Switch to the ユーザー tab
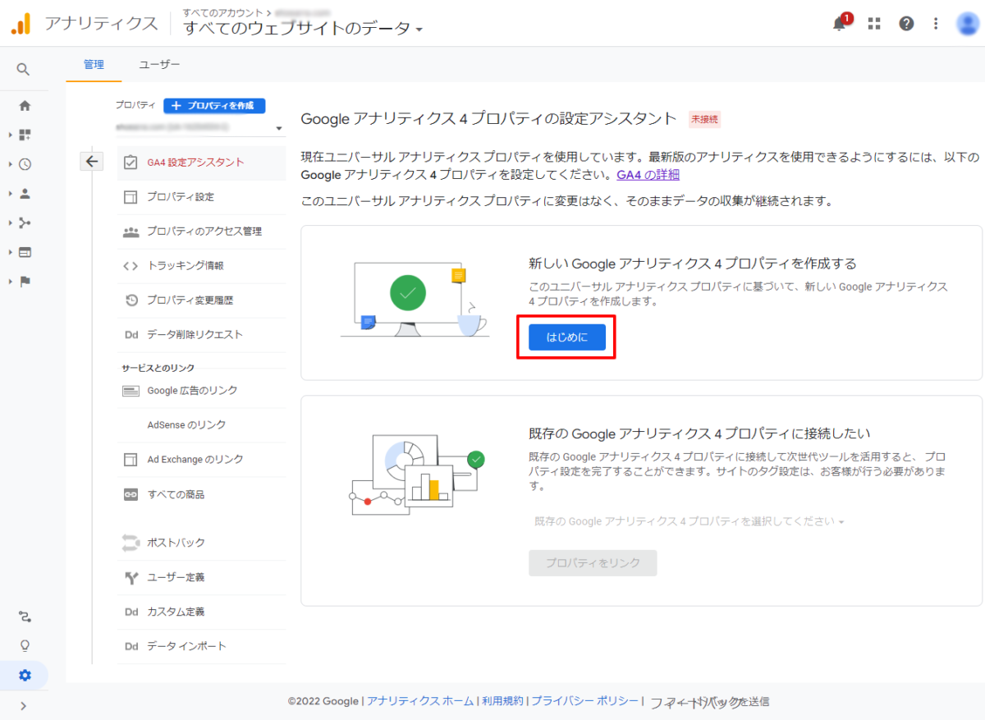Viewport: 985px width, 720px height. 159,64
